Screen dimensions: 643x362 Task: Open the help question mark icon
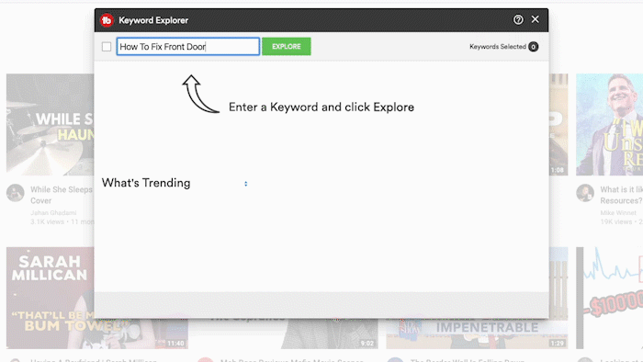[x=518, y=19]
